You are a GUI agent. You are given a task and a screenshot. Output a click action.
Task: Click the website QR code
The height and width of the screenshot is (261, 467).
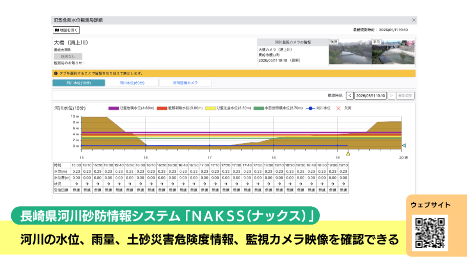tap(430, 233)
